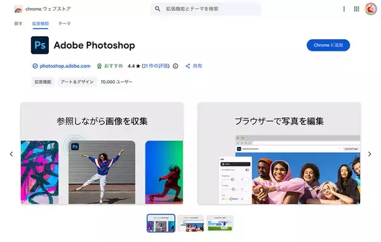Image resolution: width=381 pixels, height=242 pixels.
Task: Click the rating info circle icon
Action: pyautogui.click(x=175, y=66)
